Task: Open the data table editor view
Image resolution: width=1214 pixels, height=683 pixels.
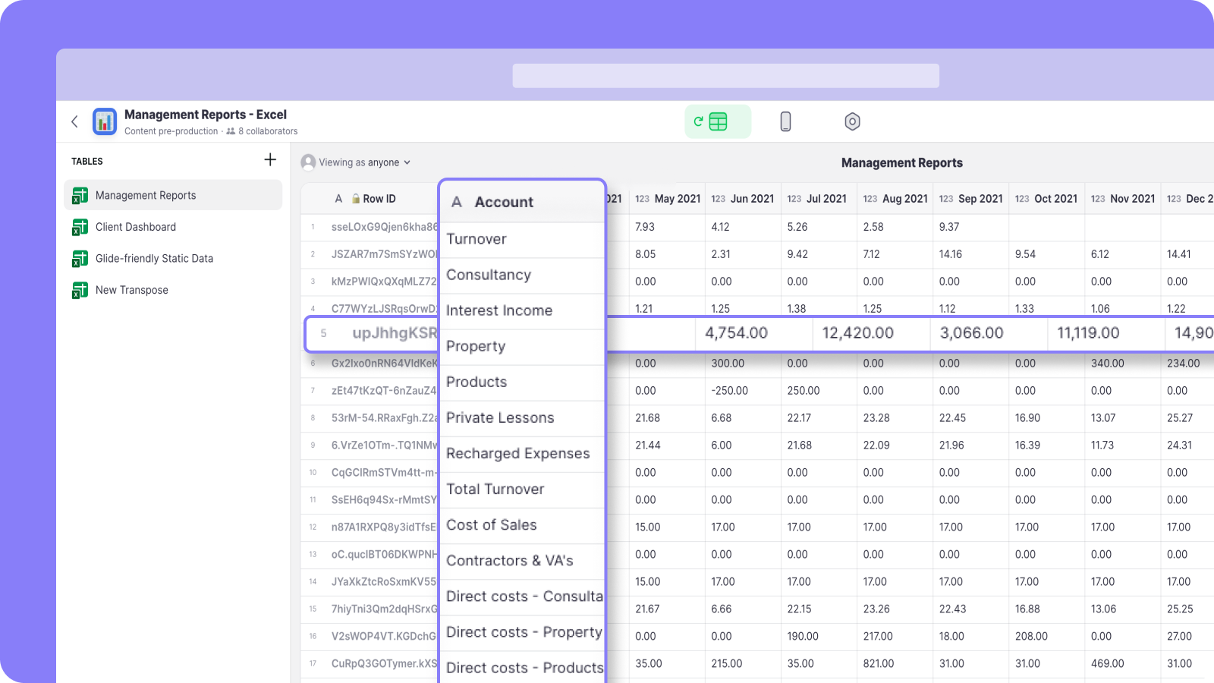Action: 717,121
